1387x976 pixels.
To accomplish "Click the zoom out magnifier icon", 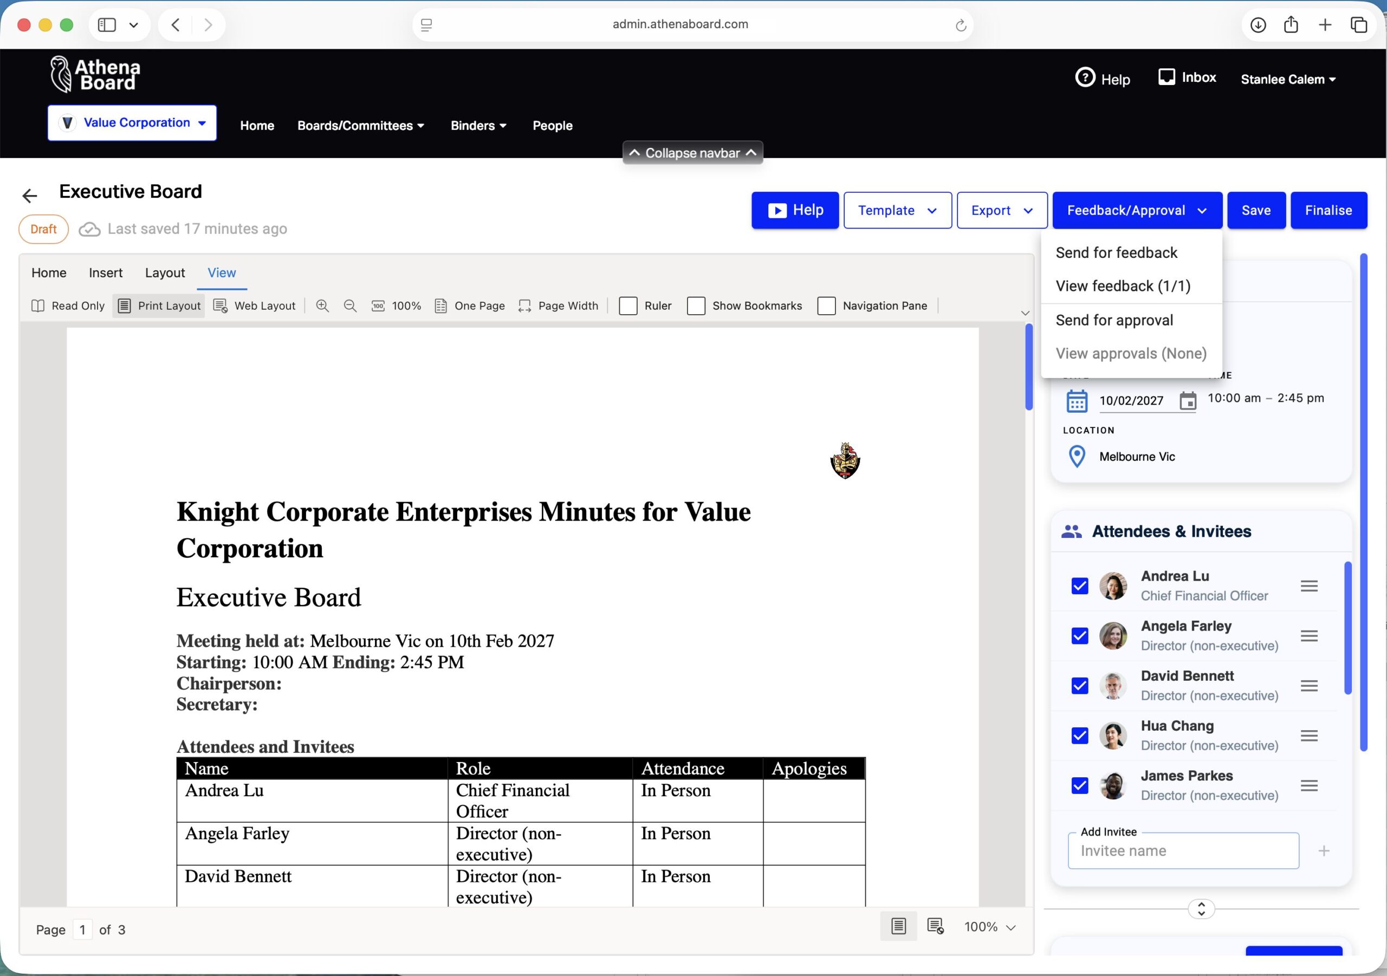I will click(x=350, y=305).
